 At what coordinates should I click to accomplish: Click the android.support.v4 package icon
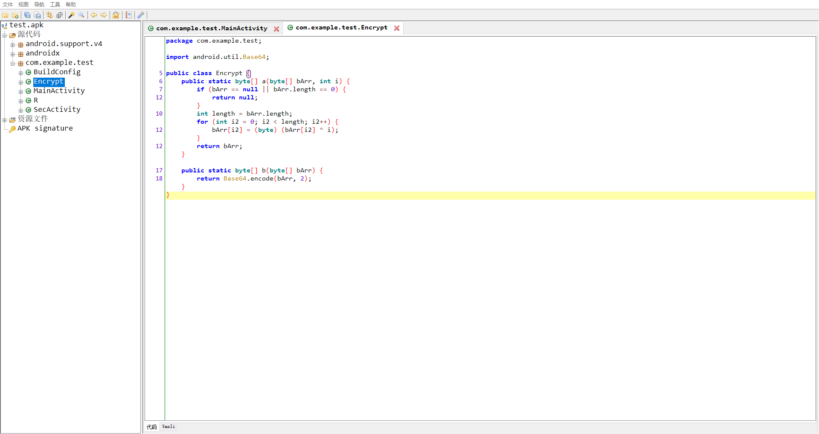coord(20,44)
